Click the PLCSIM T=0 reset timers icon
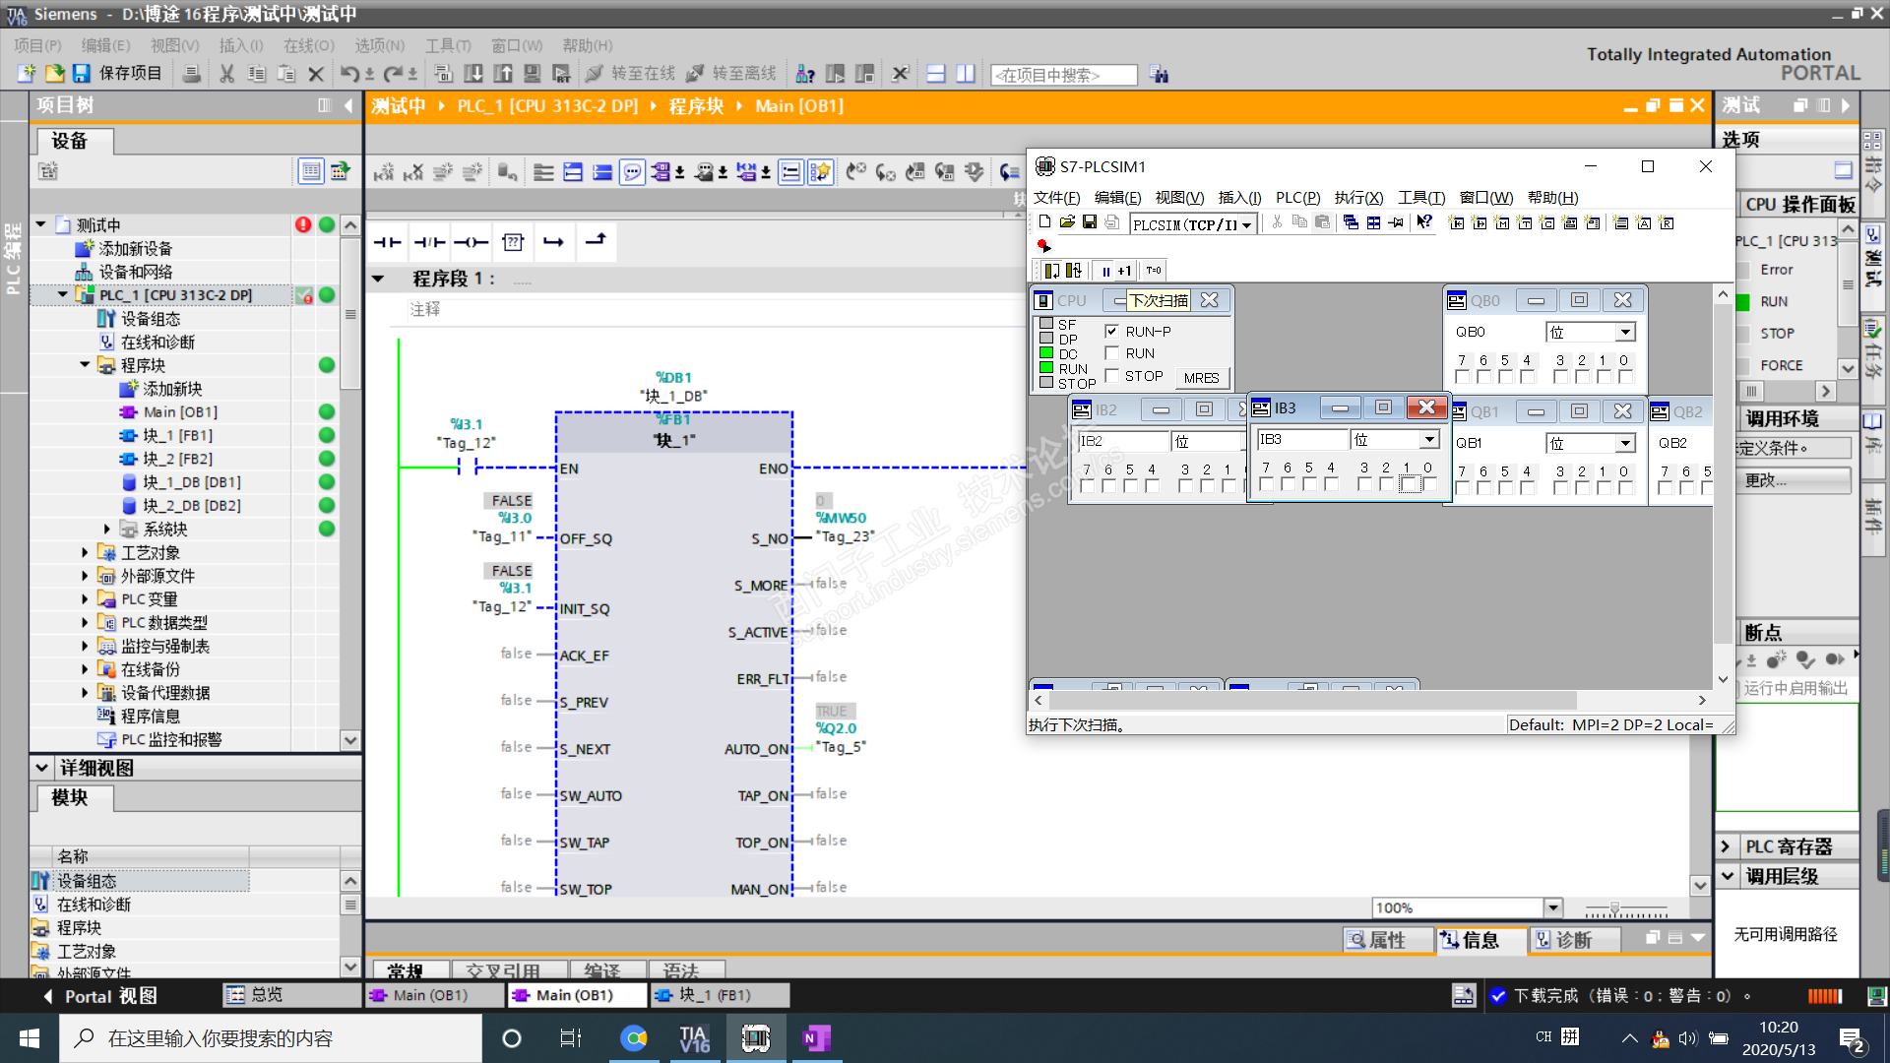The height and width of the screenshot is (1063, 1890). pos(1154,271)
